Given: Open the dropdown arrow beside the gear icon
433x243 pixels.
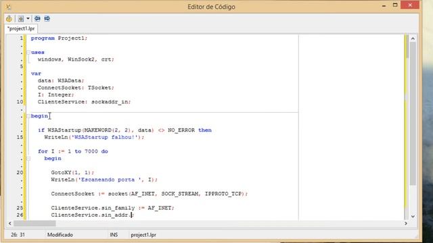Looking at the screenshot, I should click(28, 18).
